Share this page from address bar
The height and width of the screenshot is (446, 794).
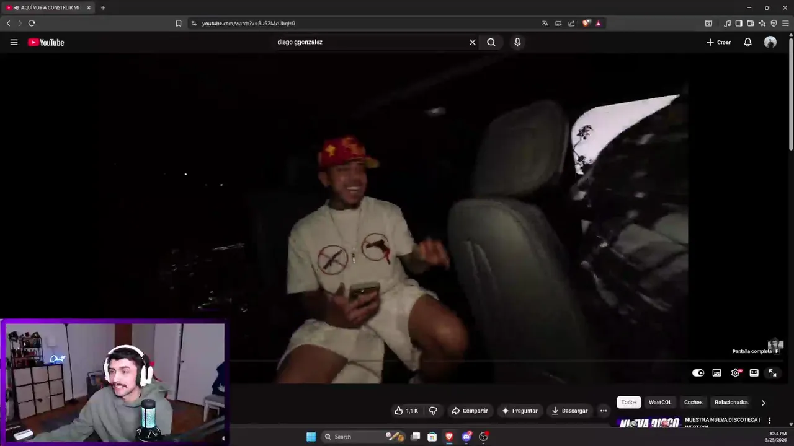click(x=571, y=23)
